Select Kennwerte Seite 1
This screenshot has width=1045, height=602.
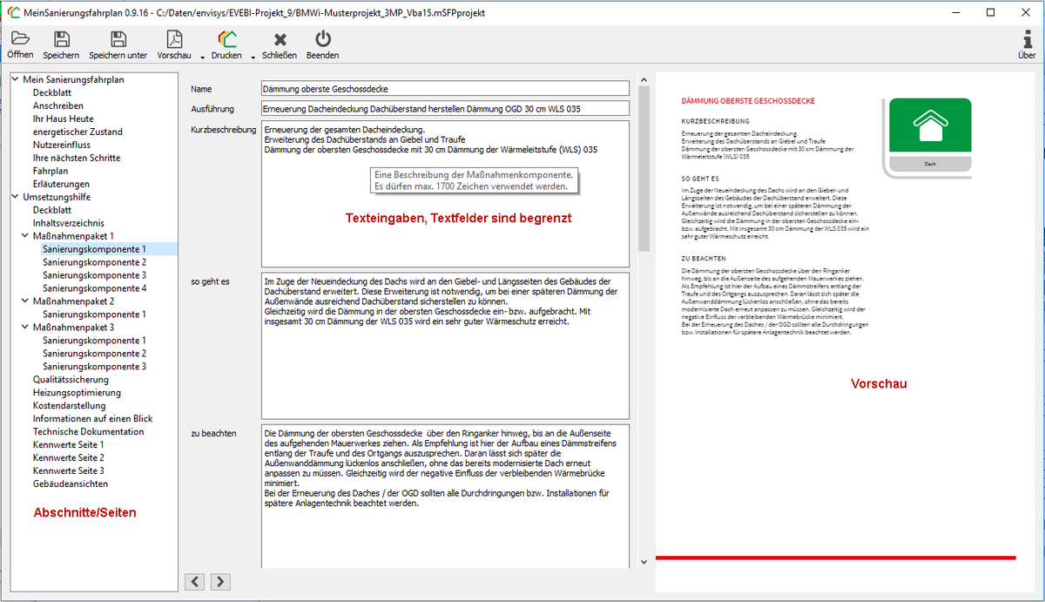69,445
